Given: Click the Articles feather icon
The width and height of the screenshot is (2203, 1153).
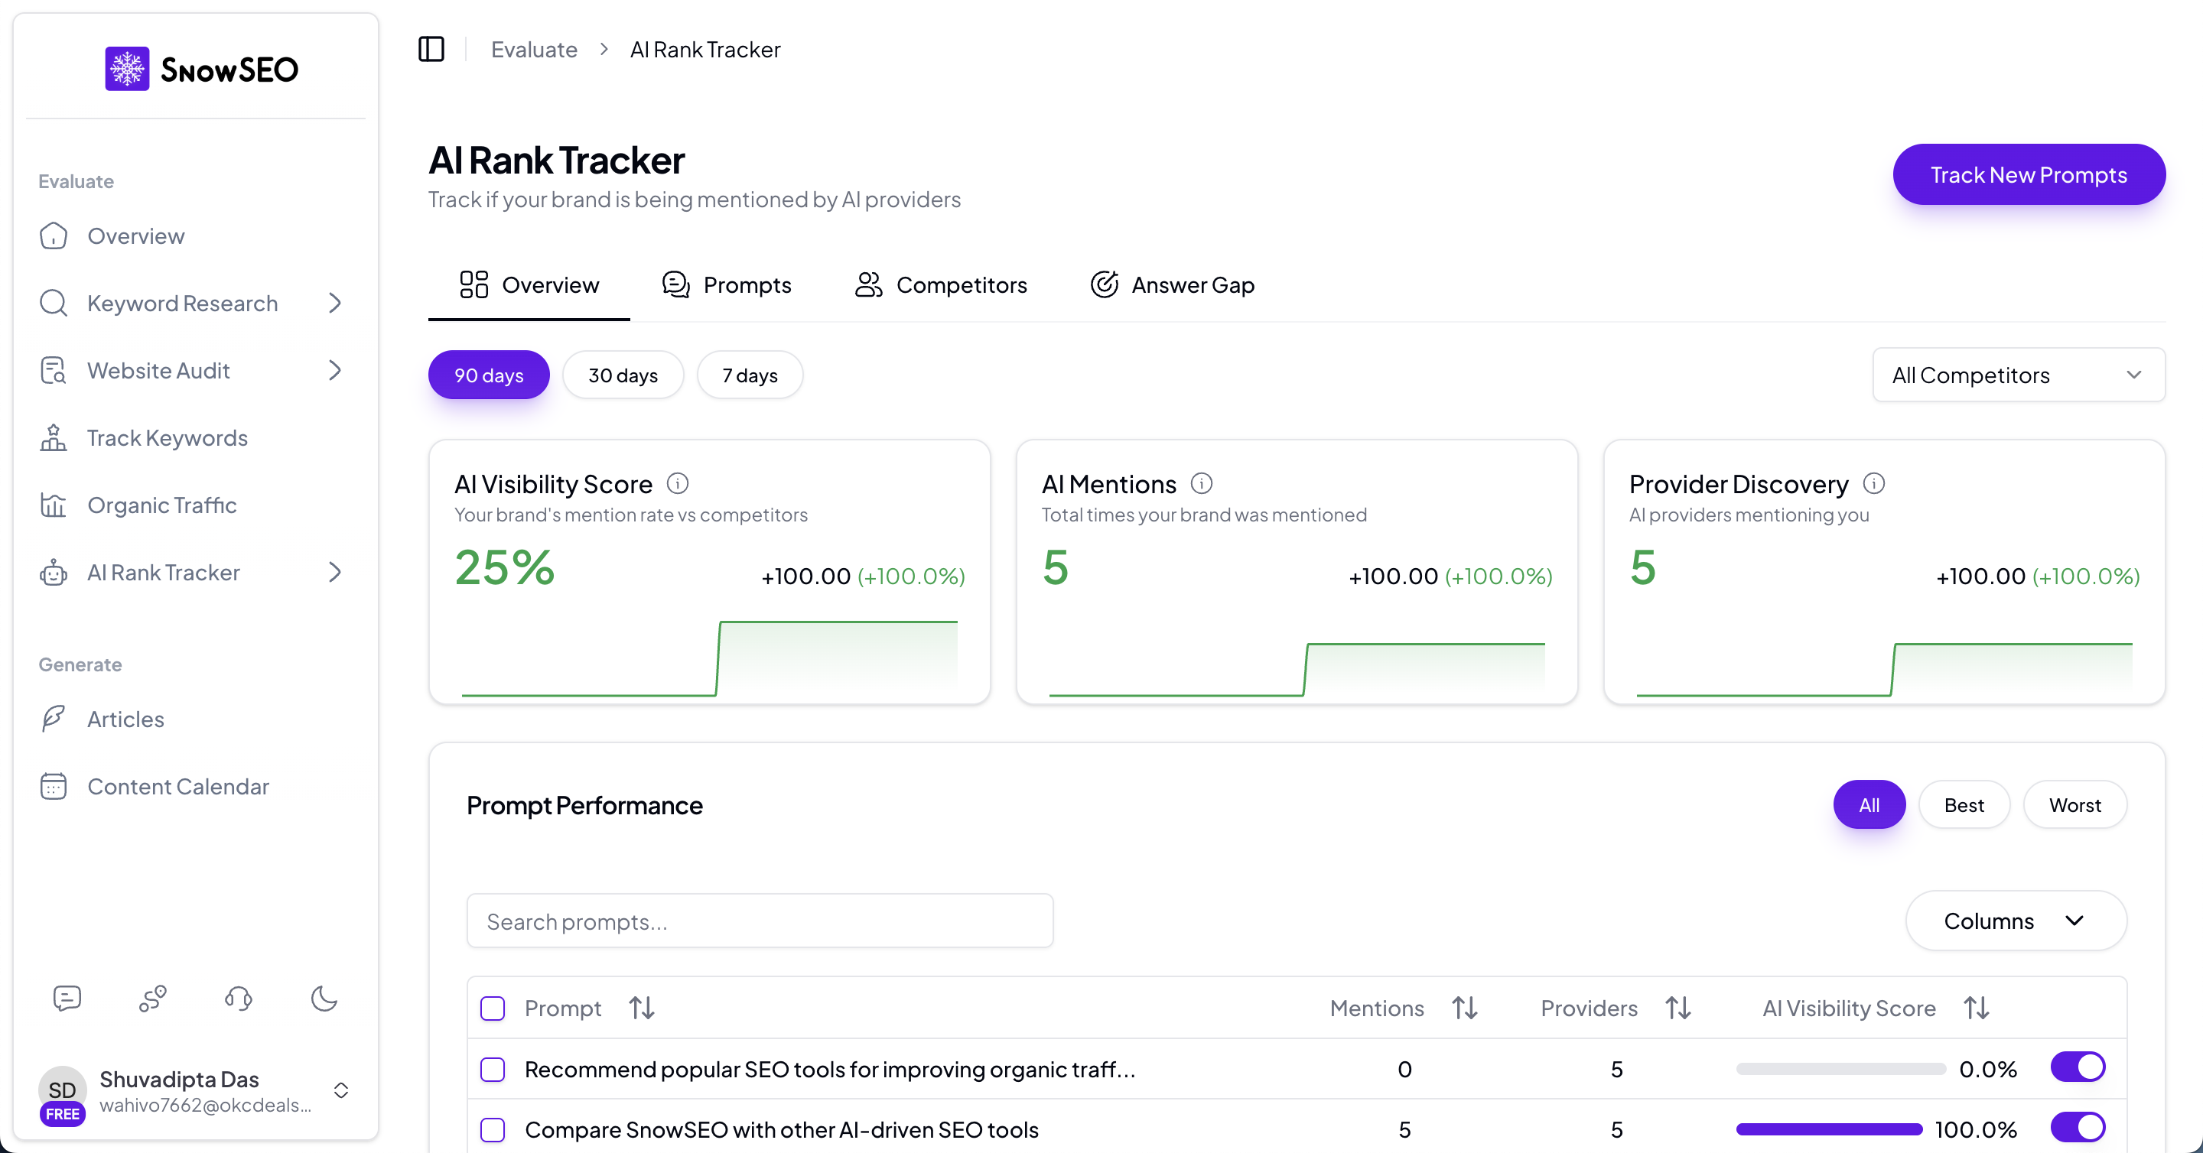Looking at the screenshot, I should (x=53, y=719).
